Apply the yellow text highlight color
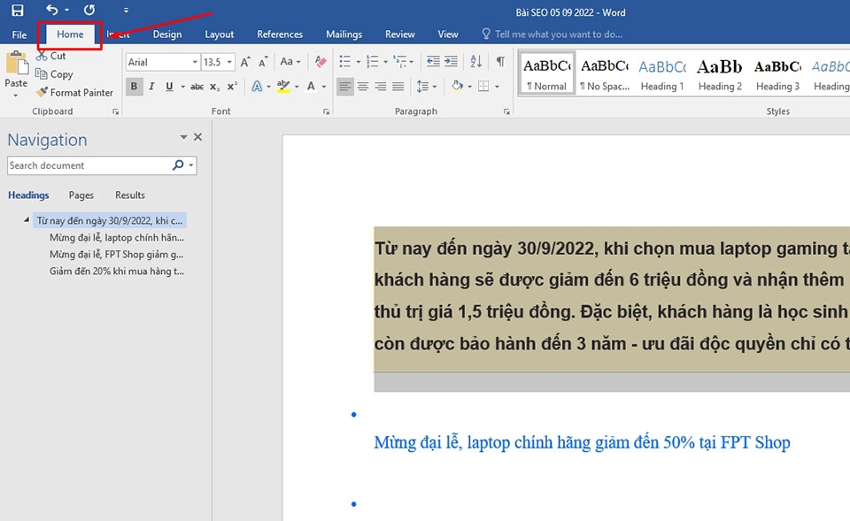850x521 pixels. pos(283,86)
